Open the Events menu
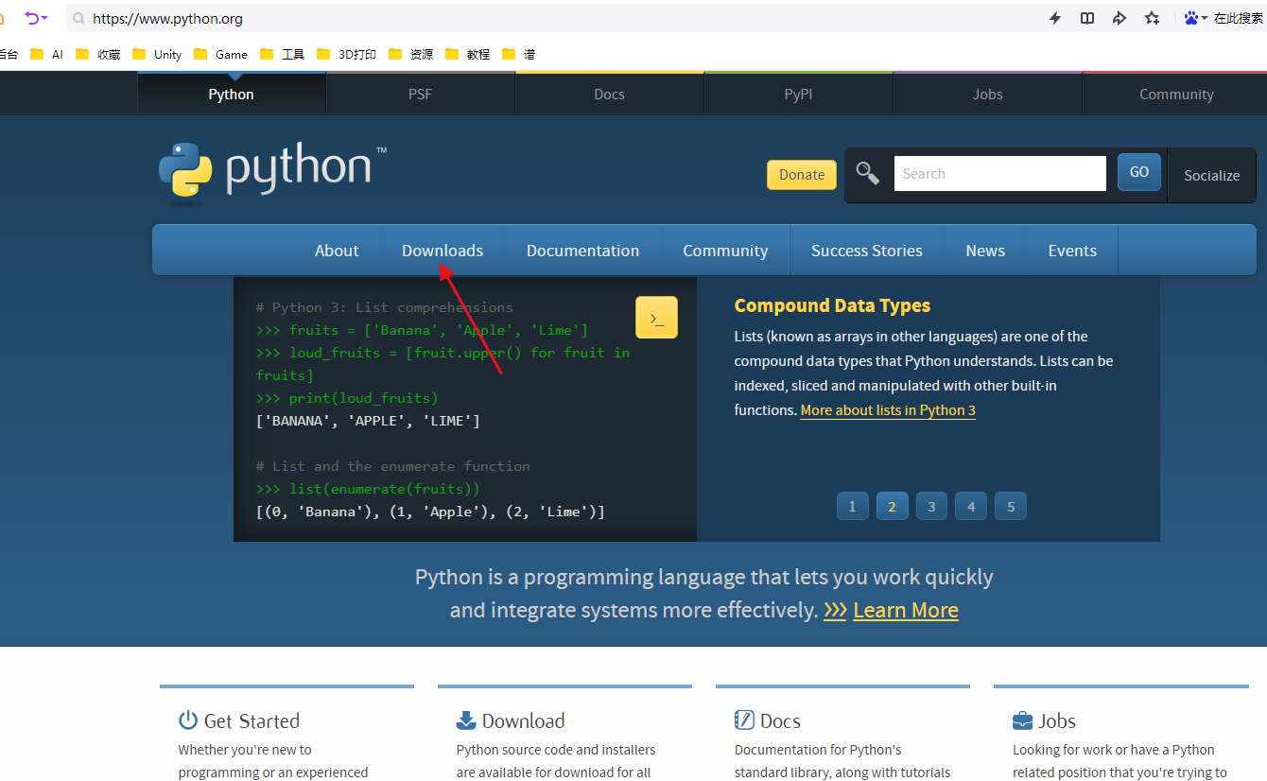1267x781 pixels. [1072, 251]
